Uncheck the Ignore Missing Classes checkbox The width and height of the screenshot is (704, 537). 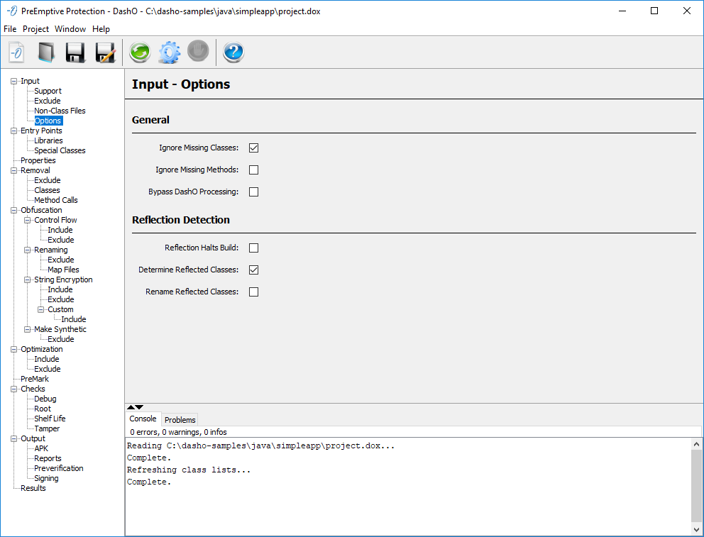click(x=253, y=148)
